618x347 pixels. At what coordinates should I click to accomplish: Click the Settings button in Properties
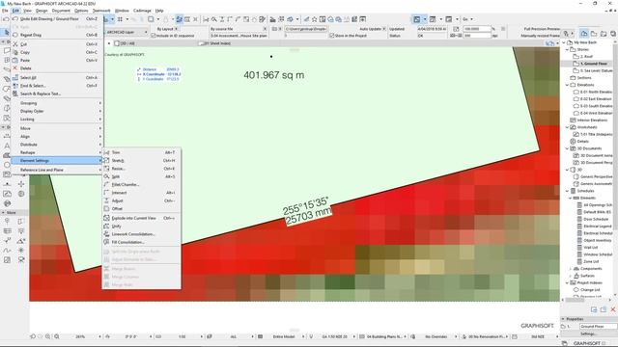588,334
